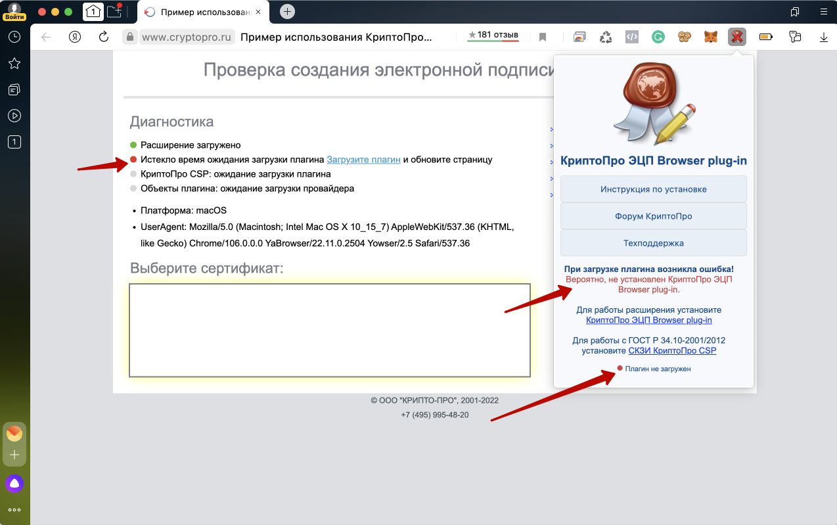Open the favorites star icon in sidebar
Viewport: 837px width, 525px height.
pyautogui.click(x=14, y=63)
